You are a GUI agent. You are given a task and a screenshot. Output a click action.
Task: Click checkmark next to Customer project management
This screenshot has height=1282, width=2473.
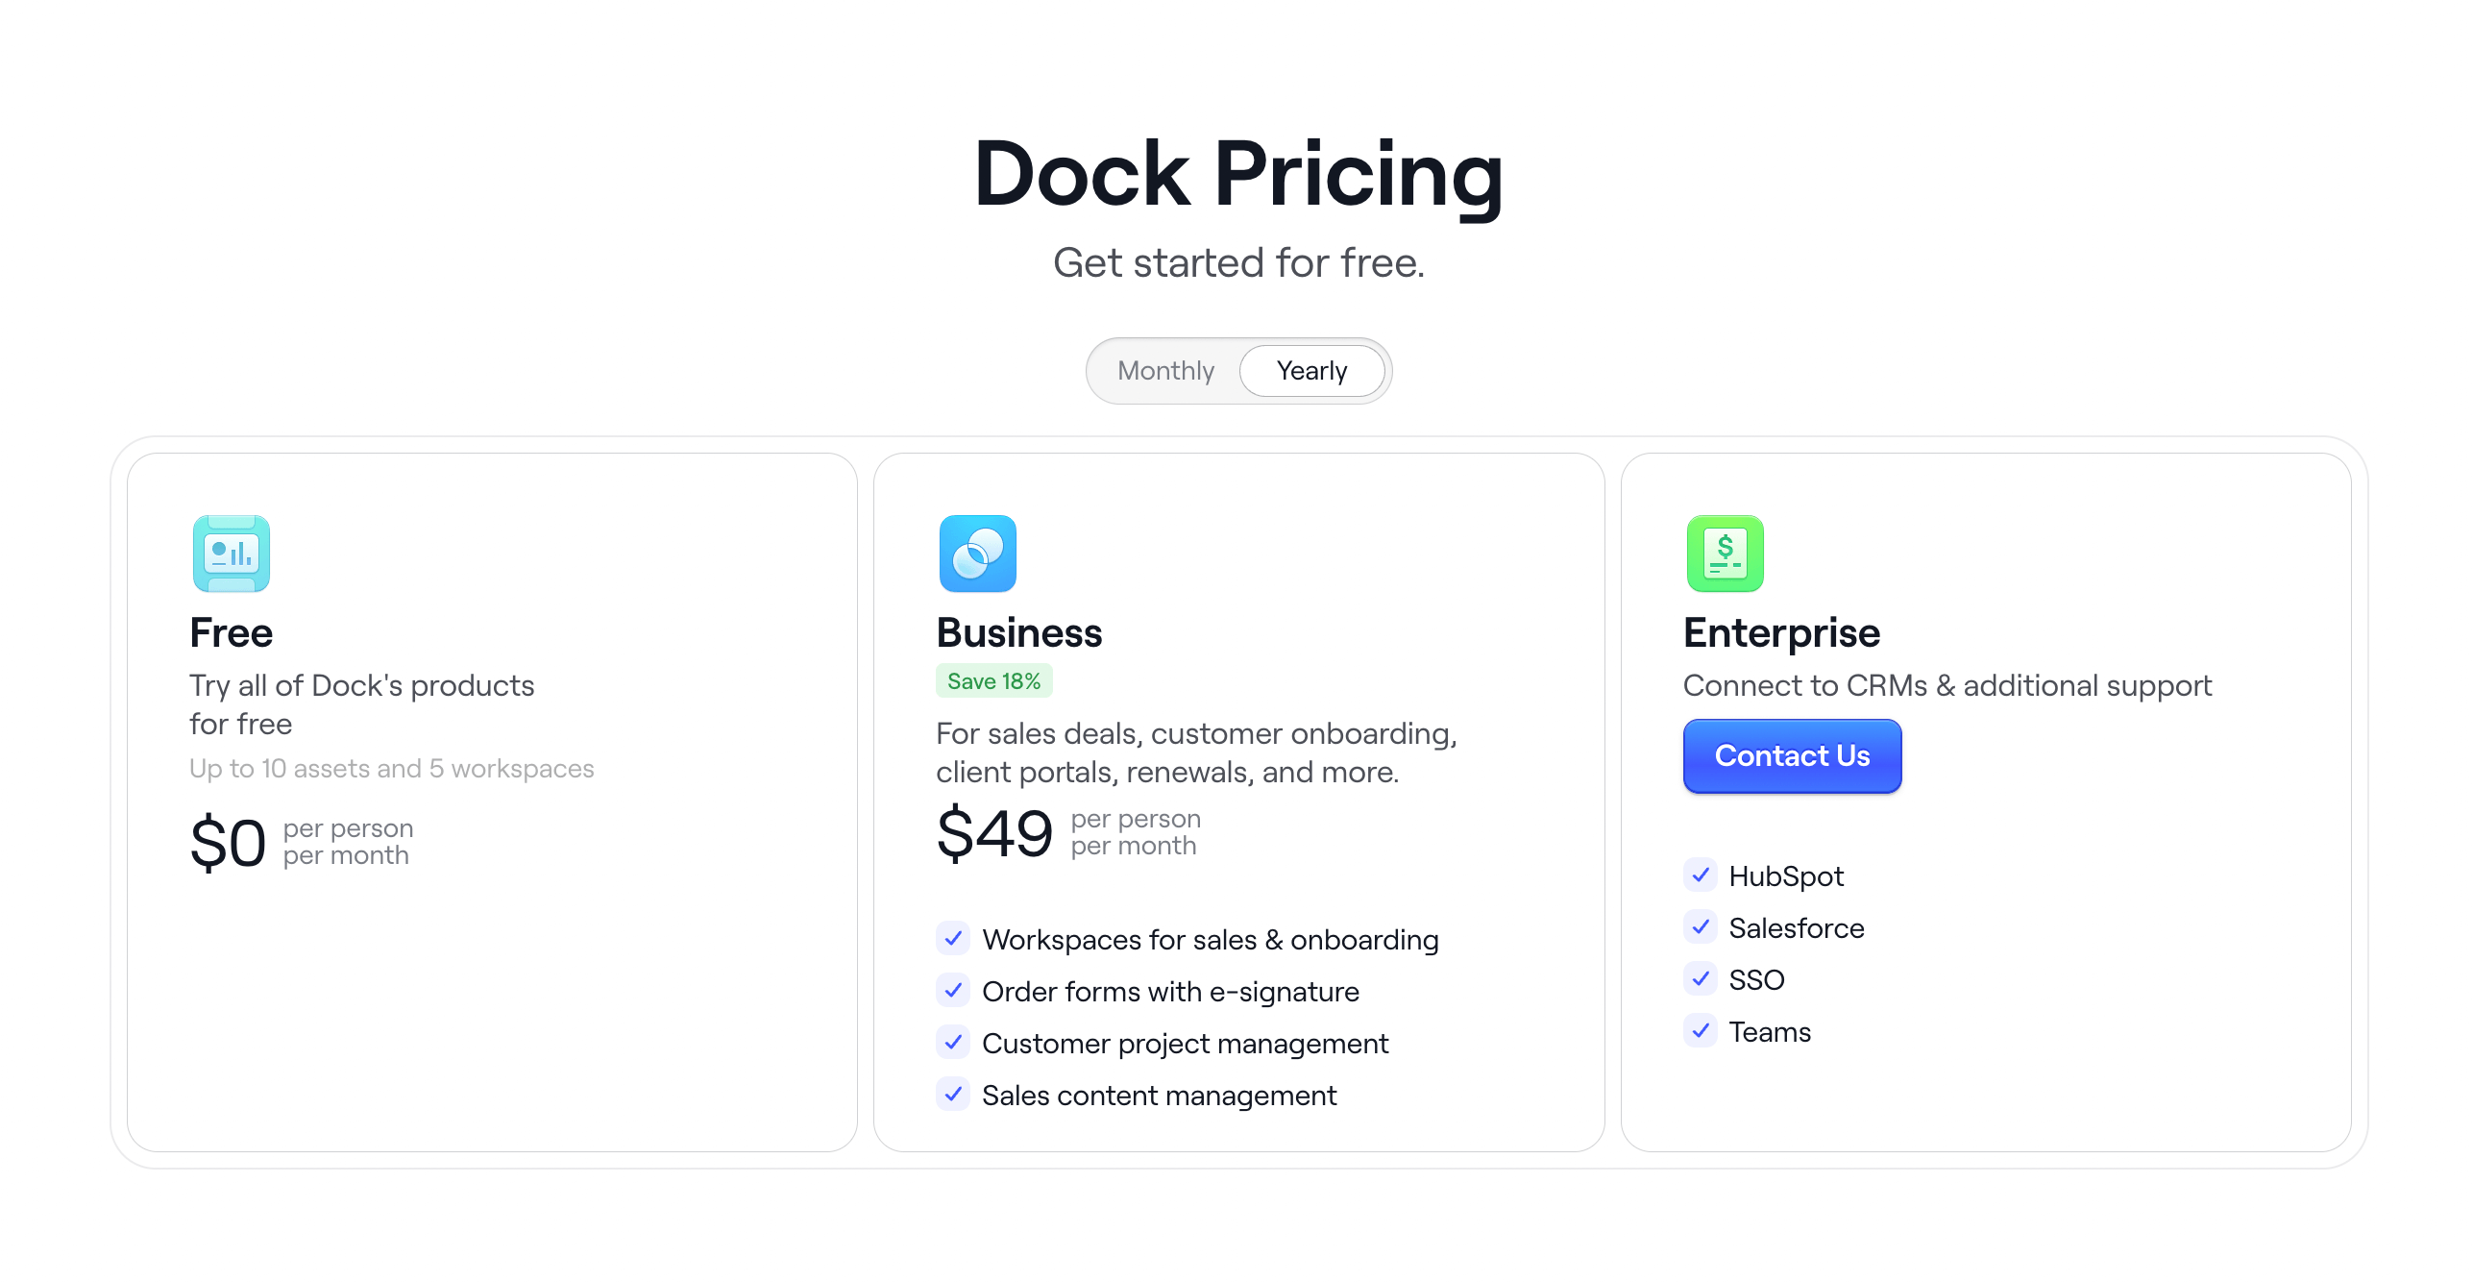953,1043
